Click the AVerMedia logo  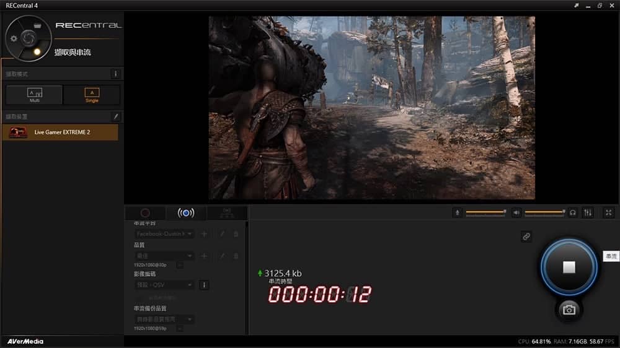(25, 341)
